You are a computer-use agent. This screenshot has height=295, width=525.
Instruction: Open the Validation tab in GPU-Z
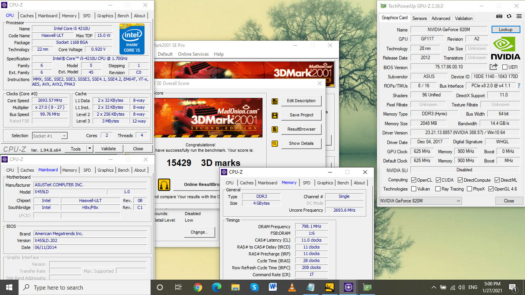[464, 18]
